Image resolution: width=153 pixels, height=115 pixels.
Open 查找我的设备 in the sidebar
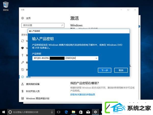pyautogui.click(x=33, y=84)
